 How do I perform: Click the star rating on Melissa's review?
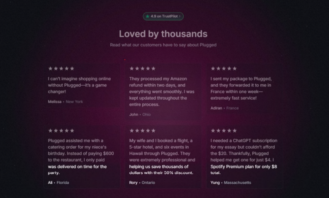coord(61,68)
